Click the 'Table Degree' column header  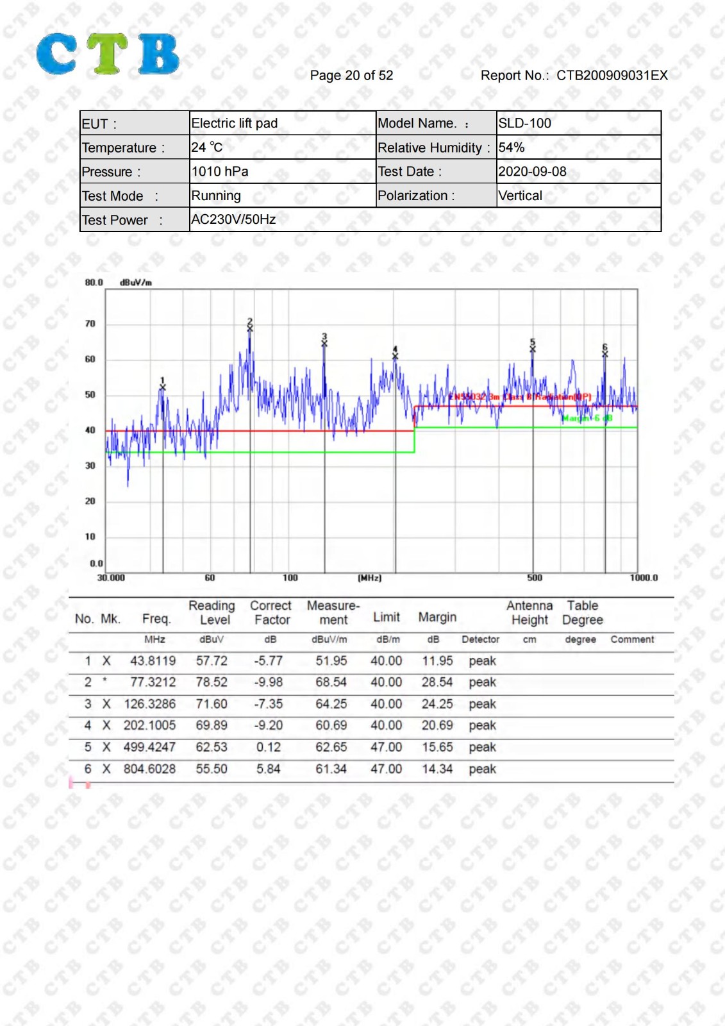click(x=583, y=612)
